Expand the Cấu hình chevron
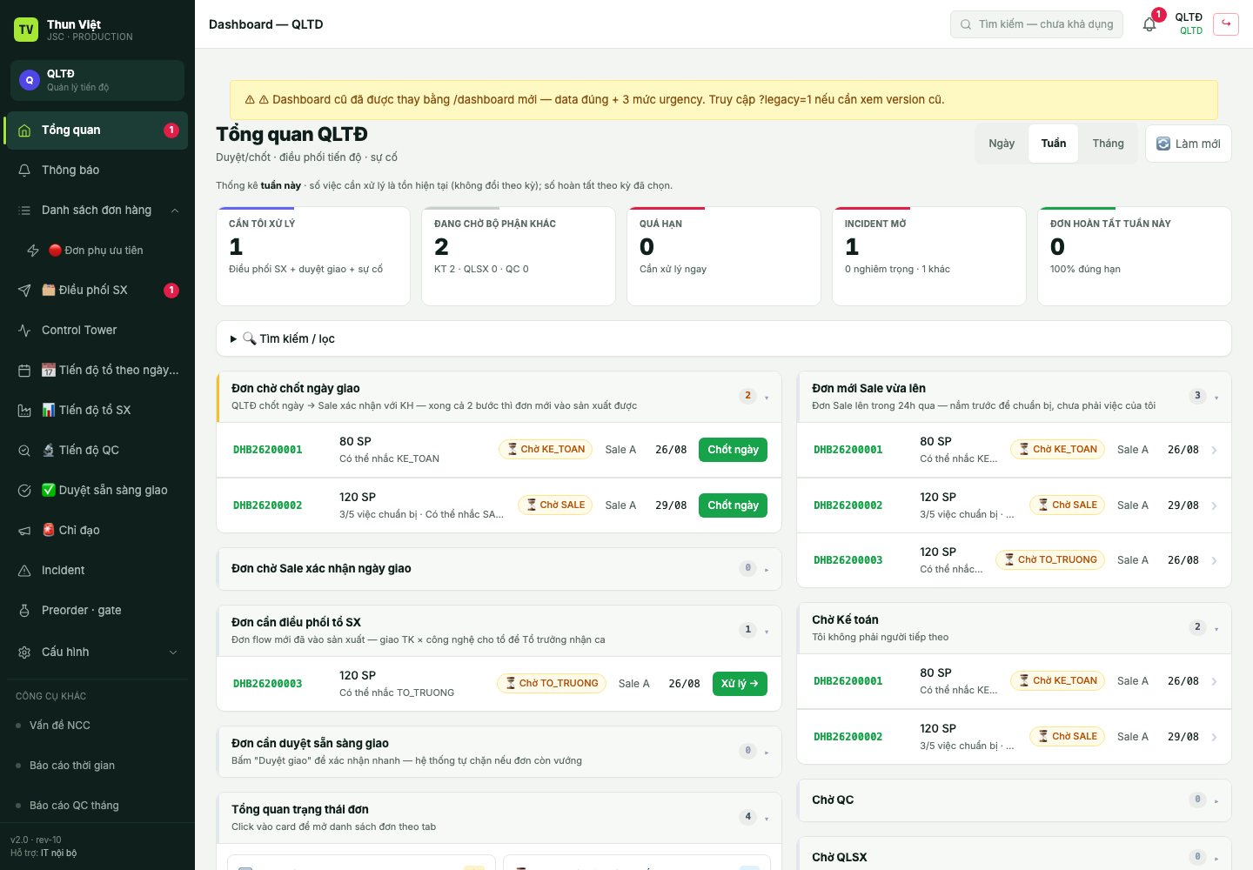Image resolution: width=1253 pixels, height=870 pixels. click(173, 652)
